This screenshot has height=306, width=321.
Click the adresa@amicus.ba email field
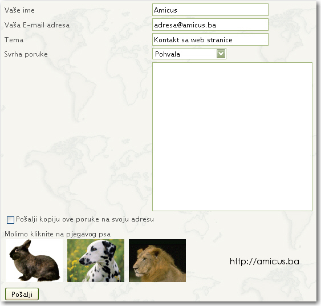point(210,25)
